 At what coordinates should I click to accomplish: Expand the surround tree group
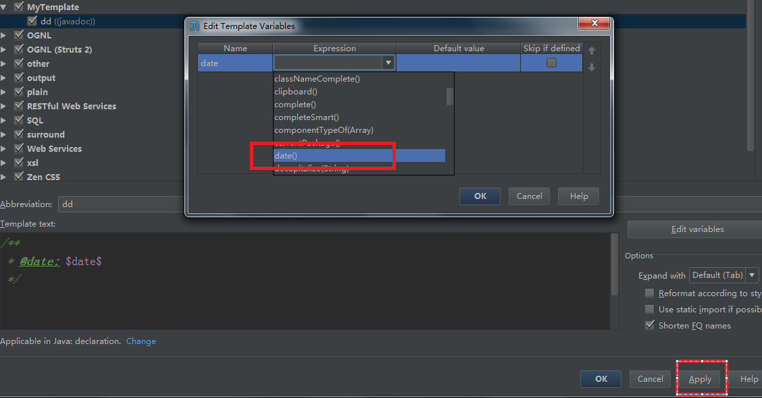click(x=3, y=134)
